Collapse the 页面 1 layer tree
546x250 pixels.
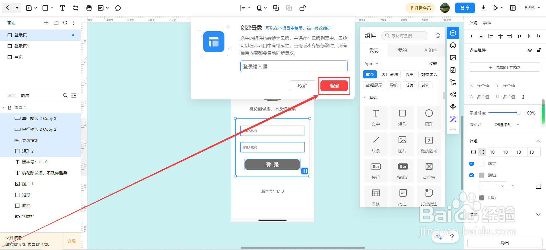(3, 108)
